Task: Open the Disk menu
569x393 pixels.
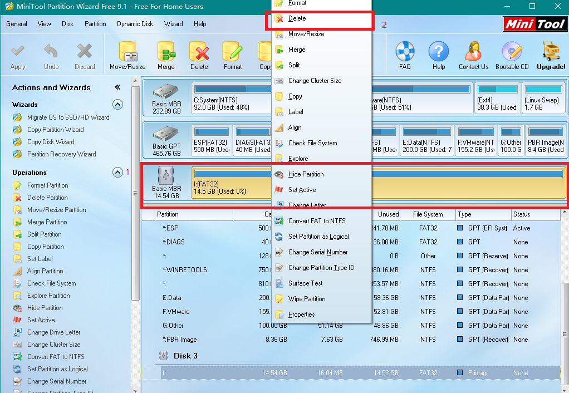Action: (67, 24)
